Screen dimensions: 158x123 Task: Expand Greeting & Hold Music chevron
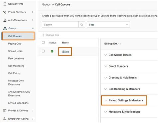click(x=106, y=78)
